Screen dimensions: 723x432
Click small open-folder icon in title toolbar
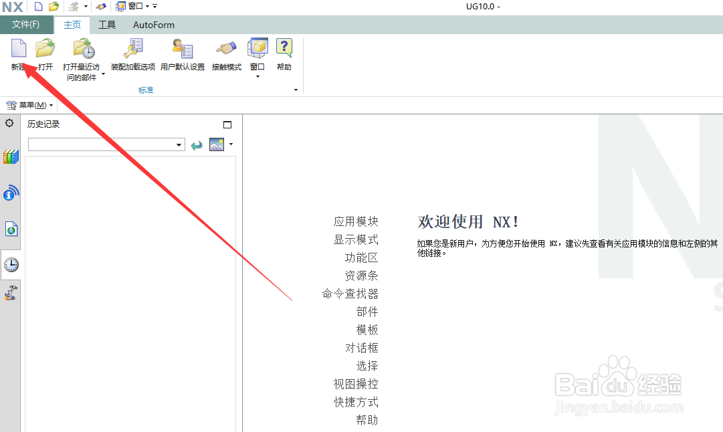54,7
